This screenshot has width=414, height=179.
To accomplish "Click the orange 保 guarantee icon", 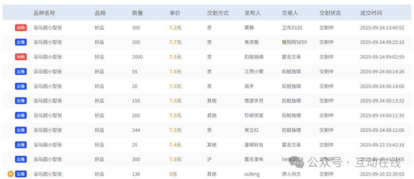I will (x=10, y=174).
